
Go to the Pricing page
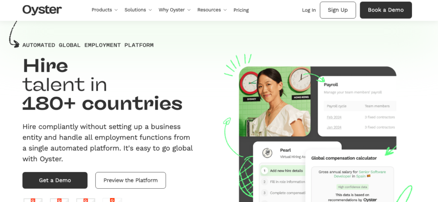click(x=241, y=10)
